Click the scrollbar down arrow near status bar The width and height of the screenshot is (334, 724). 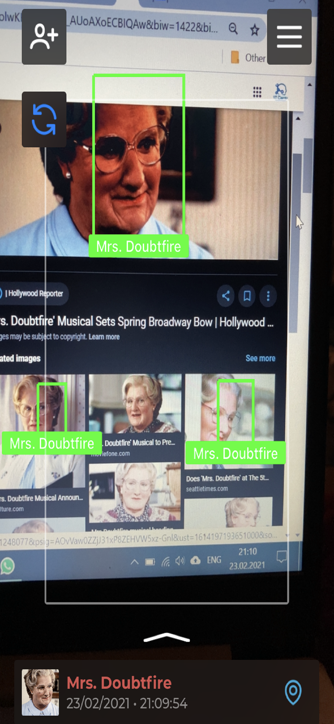click(297, 535)
